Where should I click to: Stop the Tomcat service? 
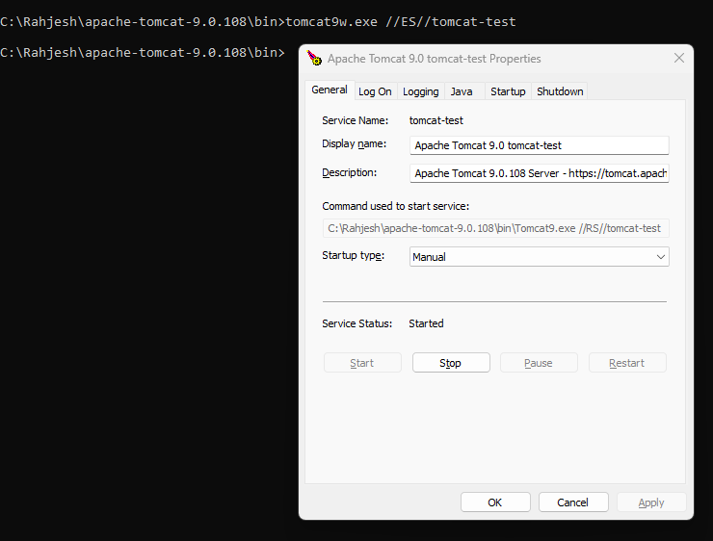point(451,363)
